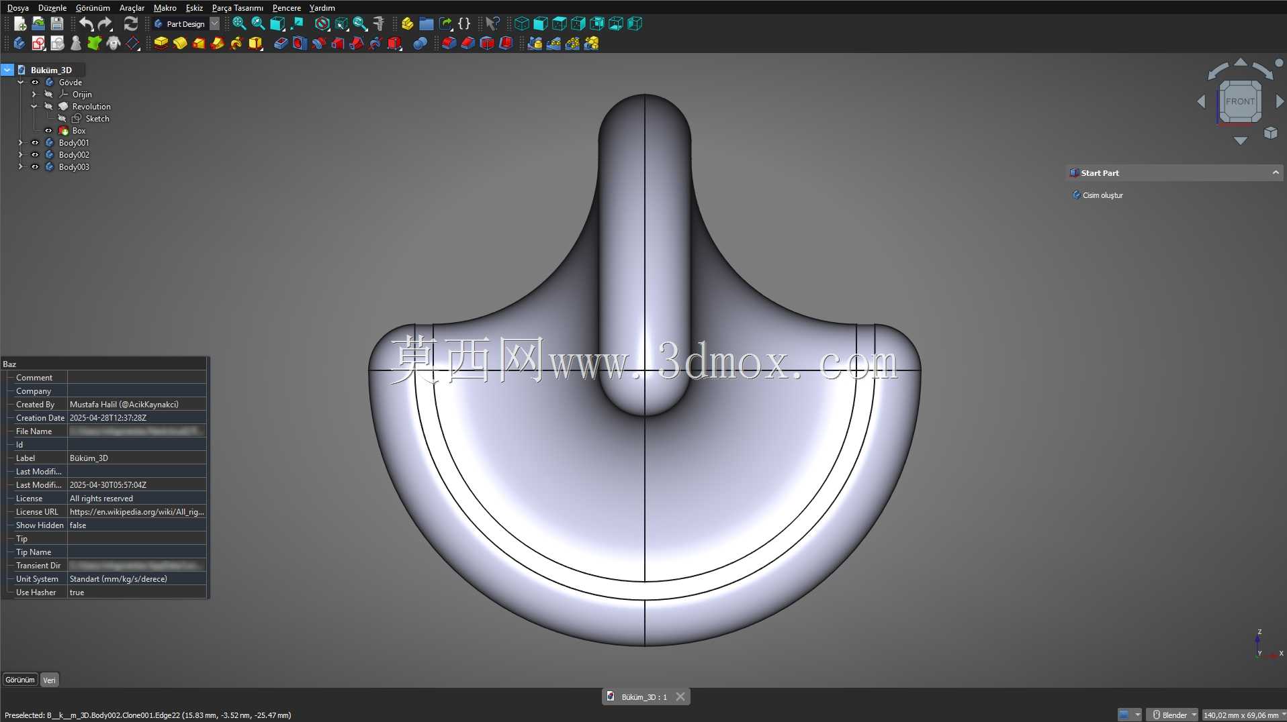
Task: Open the Parça Tasarımı menu
Action: pos(238,8)
